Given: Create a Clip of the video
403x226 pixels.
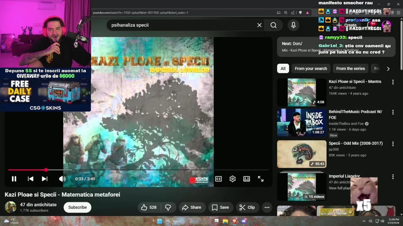Looking at the screenshot, I should [247, 207].
